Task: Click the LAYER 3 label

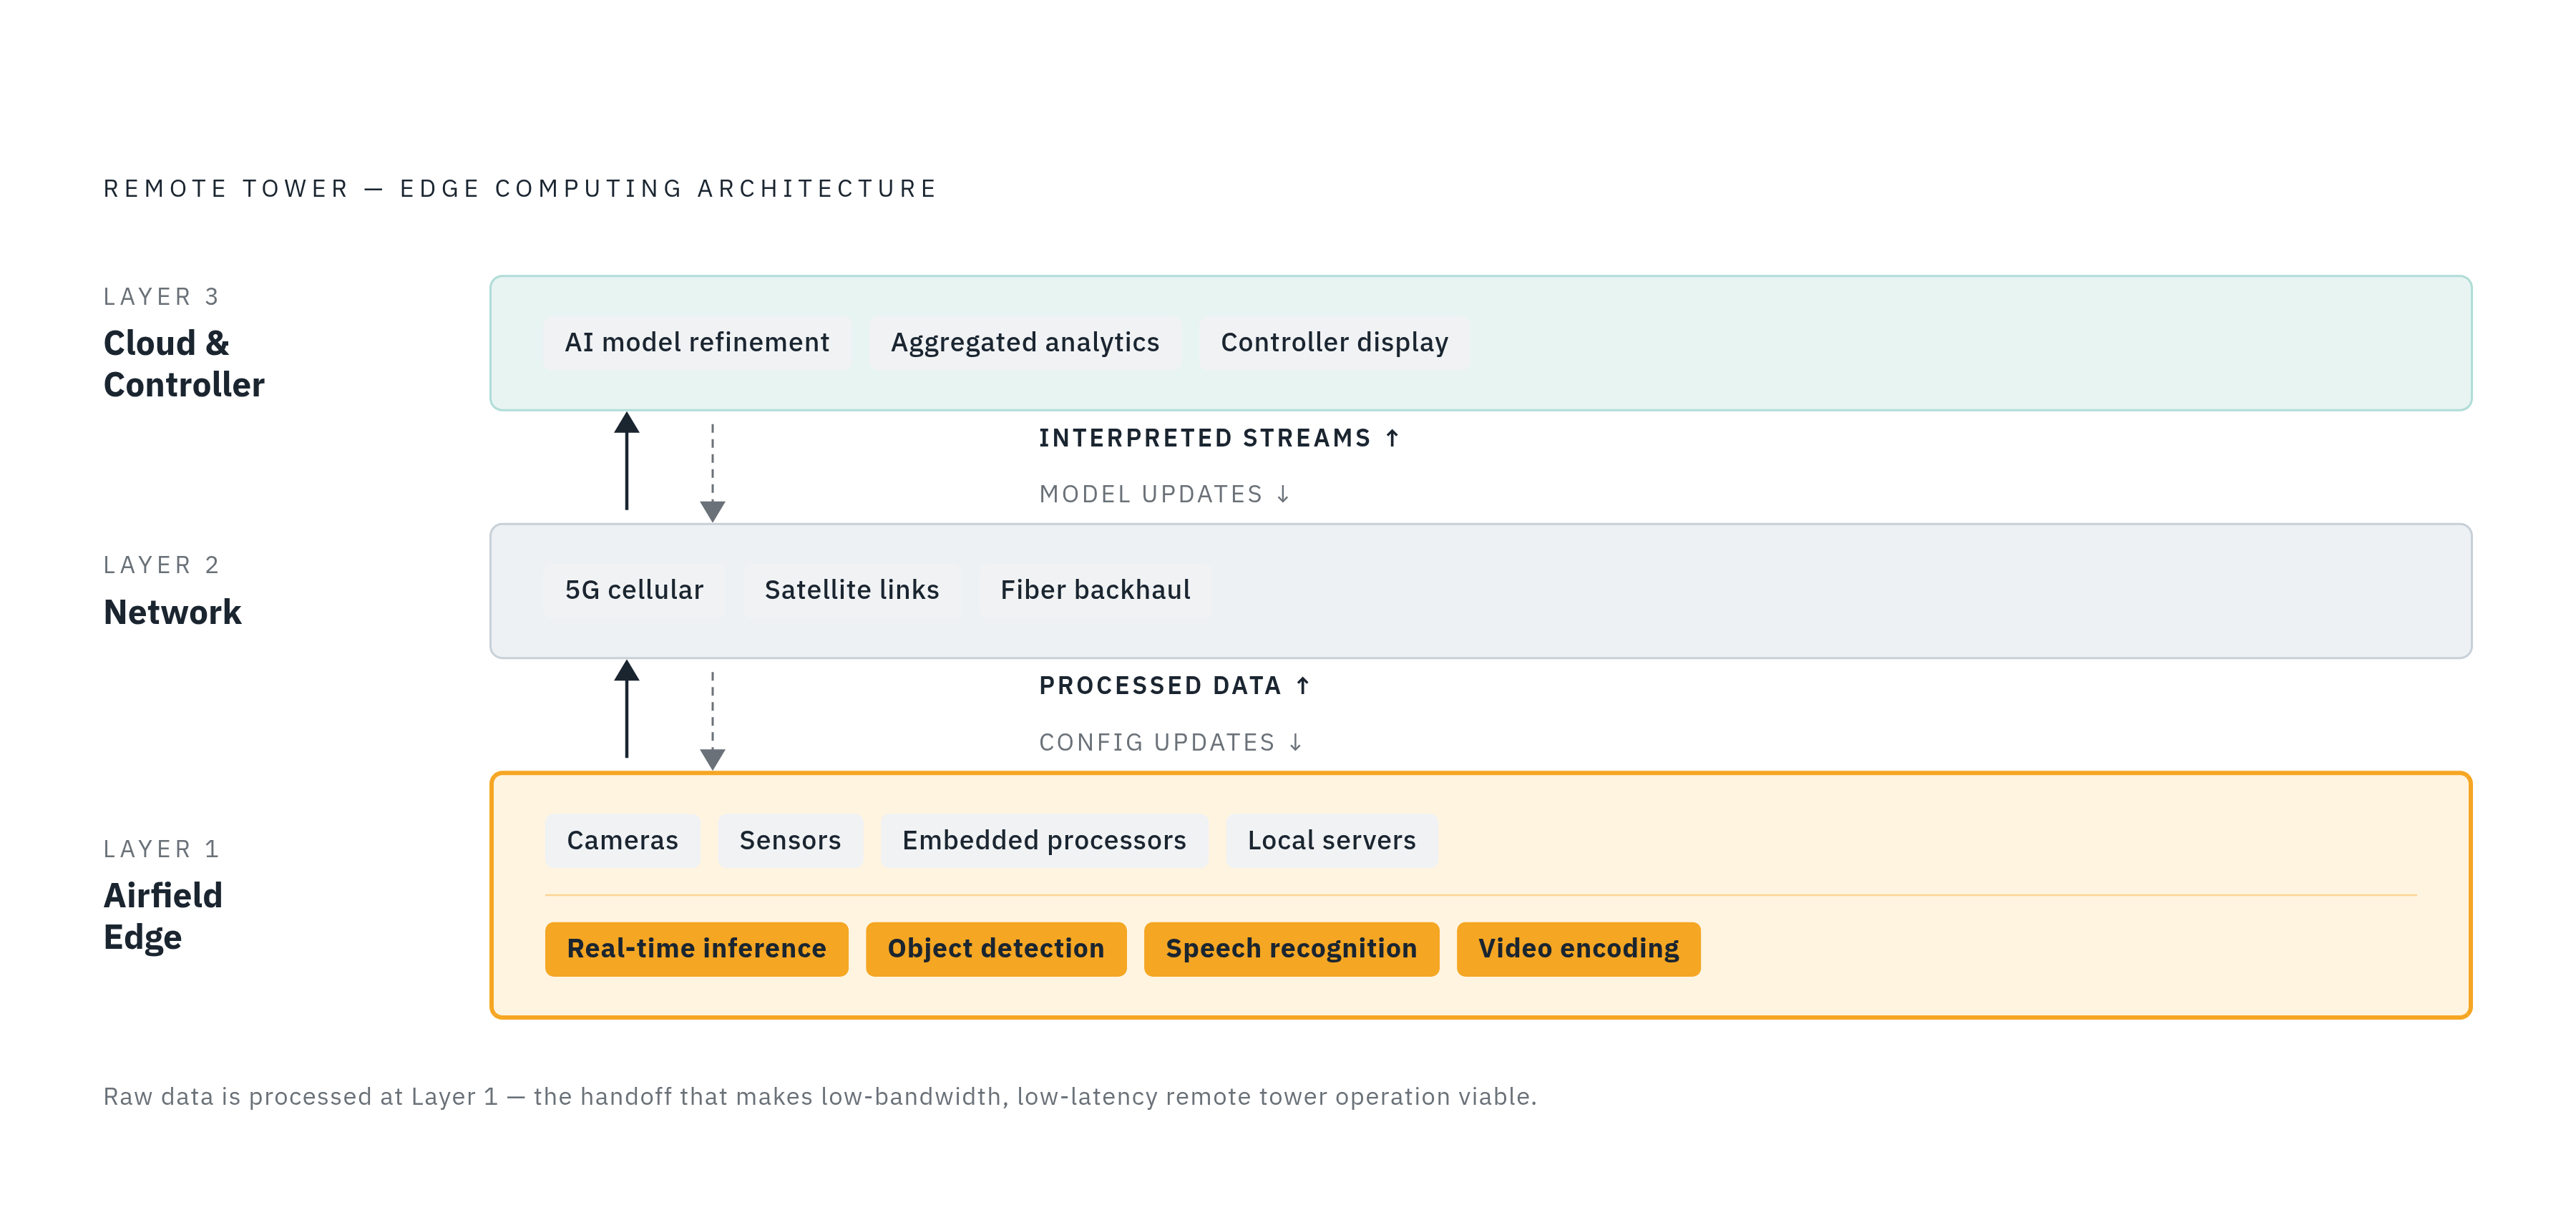Action: pos(161,297)
